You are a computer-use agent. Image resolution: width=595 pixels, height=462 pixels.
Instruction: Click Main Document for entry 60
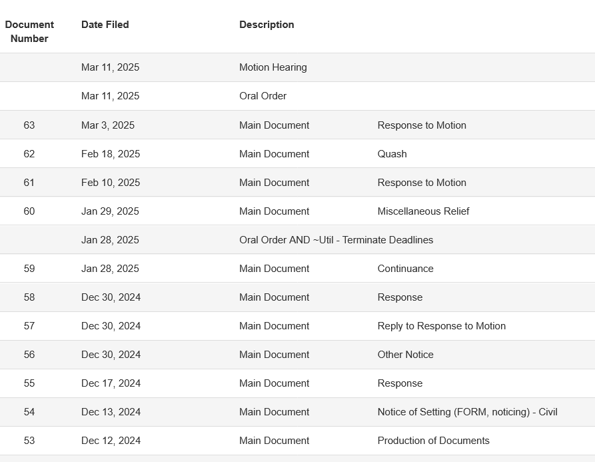[x=275, y=211]
